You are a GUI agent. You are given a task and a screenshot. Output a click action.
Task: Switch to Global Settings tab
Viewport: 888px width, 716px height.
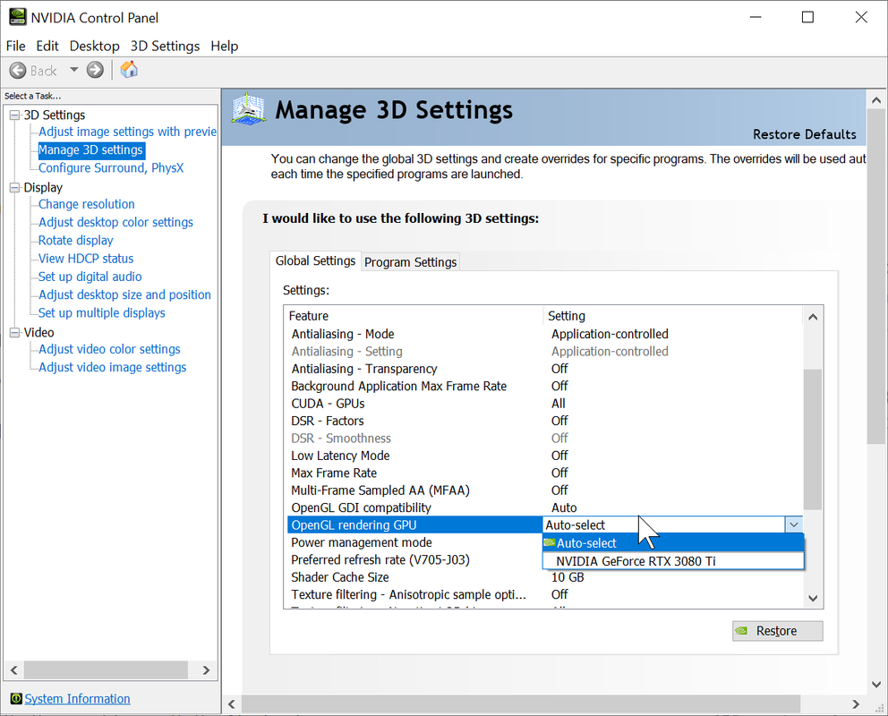315,261
